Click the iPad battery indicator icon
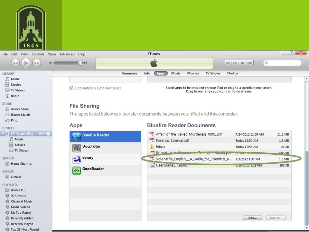 (42, 133)
